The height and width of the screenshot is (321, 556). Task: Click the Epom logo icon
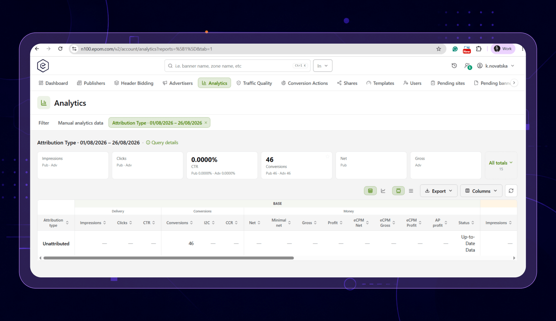(x=43, y=66)
